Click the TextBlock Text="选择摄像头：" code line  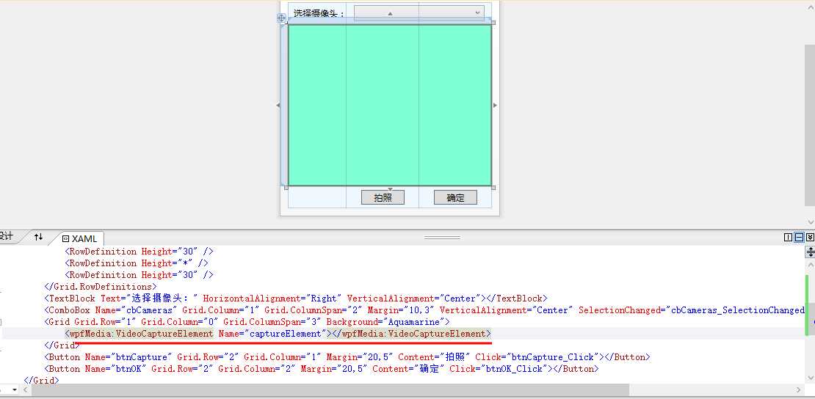click(297, 299)
